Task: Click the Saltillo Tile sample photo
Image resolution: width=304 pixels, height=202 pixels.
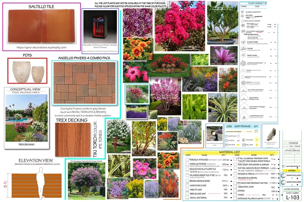Action: click(41, 26)
